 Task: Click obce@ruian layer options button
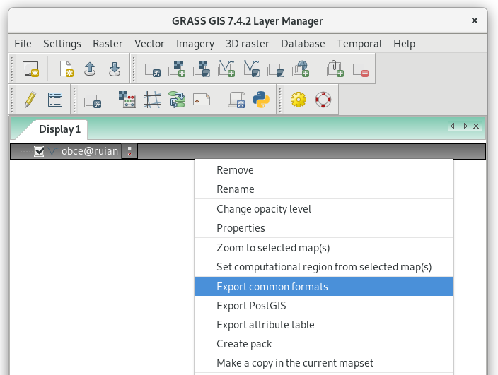(x=129, y=151)
